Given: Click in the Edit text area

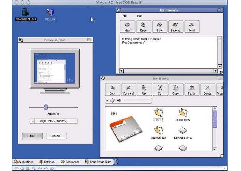Looking at the screenshot, I should click(x=169, y=52).
